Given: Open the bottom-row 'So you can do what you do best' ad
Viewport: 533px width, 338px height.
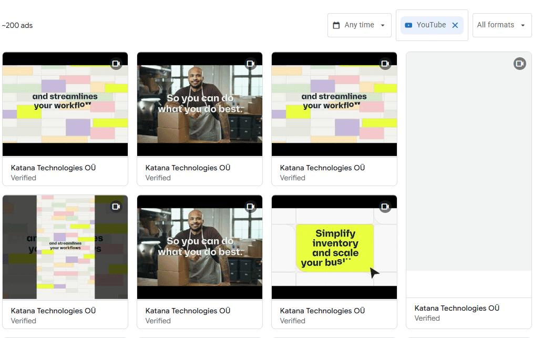Looking at the screenshot, I should point(200,247).
